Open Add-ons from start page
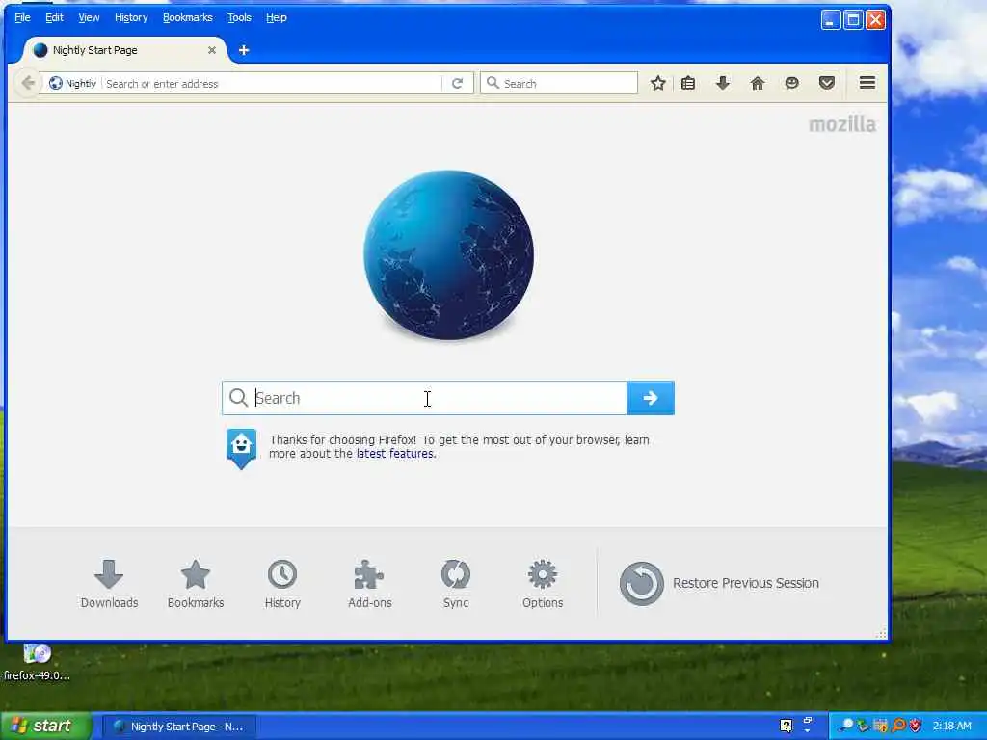 click(x=369, y=583)
